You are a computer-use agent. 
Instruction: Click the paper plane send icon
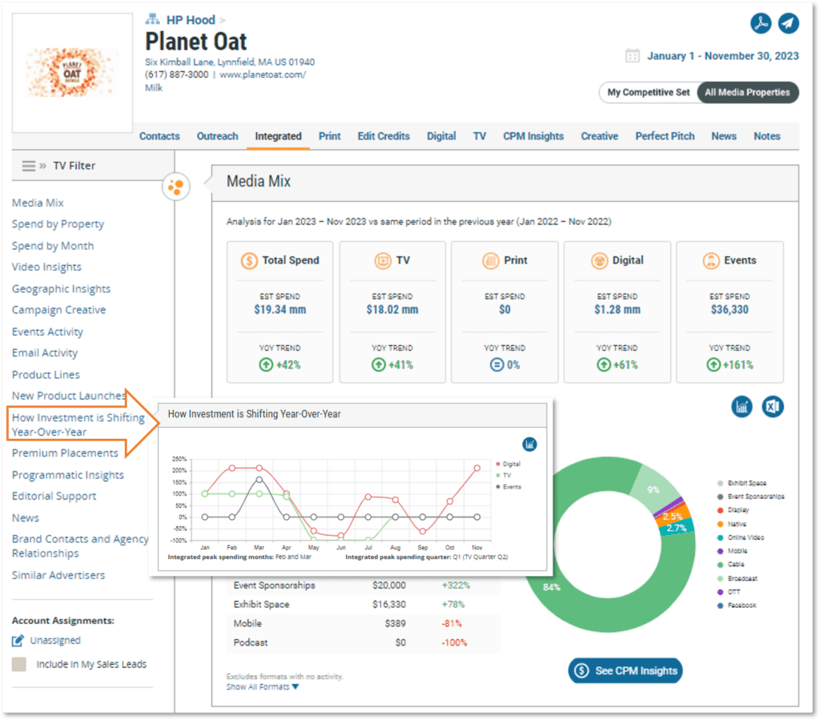(x=788, y=23)
